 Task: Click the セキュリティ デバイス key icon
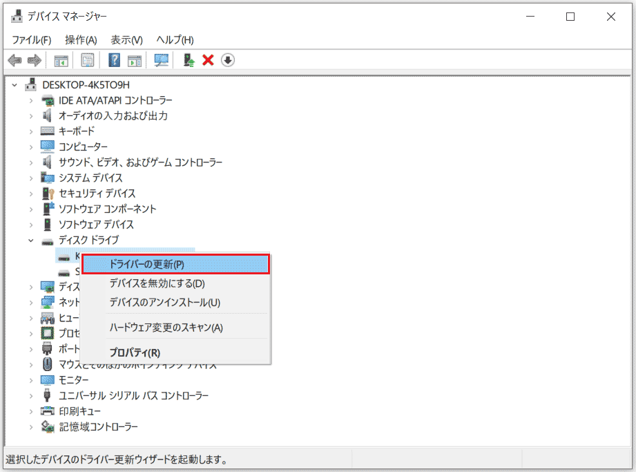click(48, 193)
